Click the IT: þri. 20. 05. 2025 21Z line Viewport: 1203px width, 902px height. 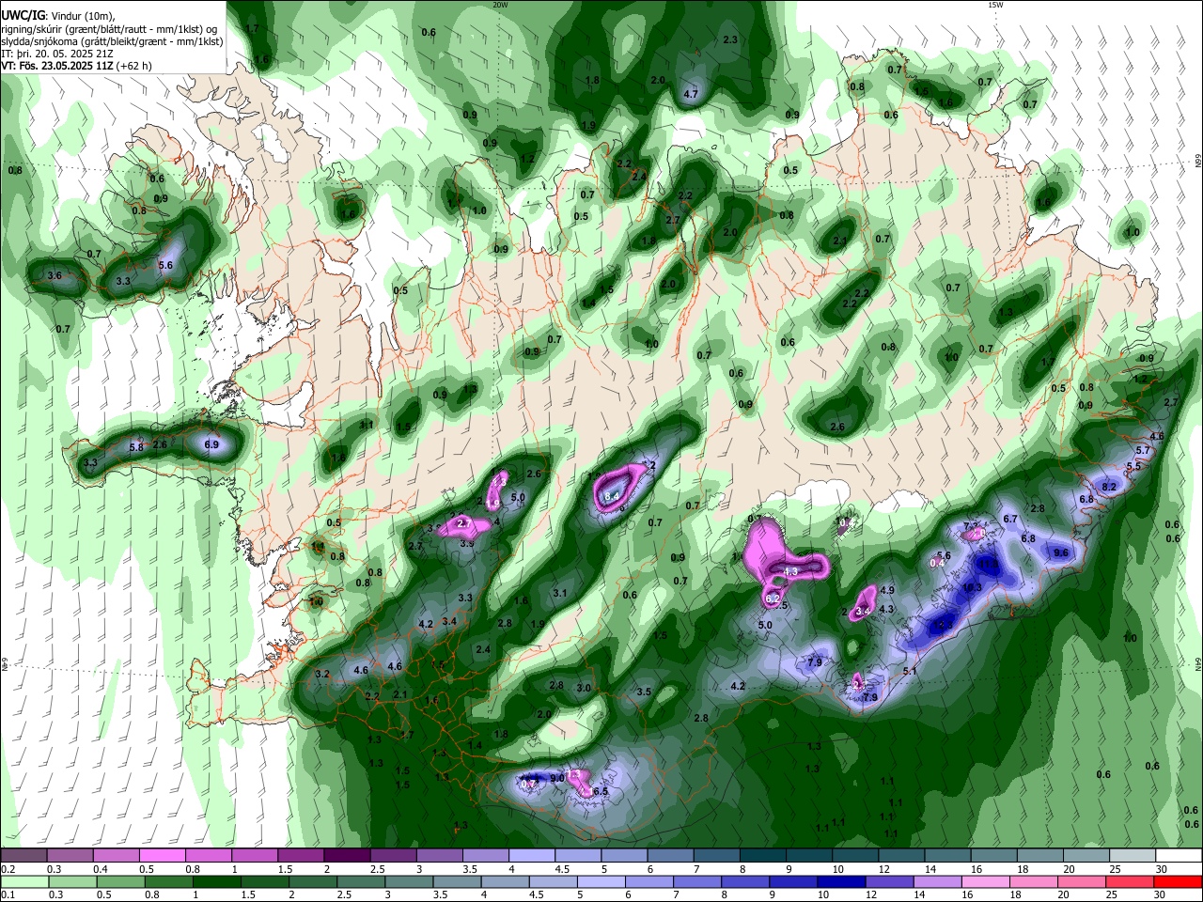pyautogui.click(x=58, y=54)
